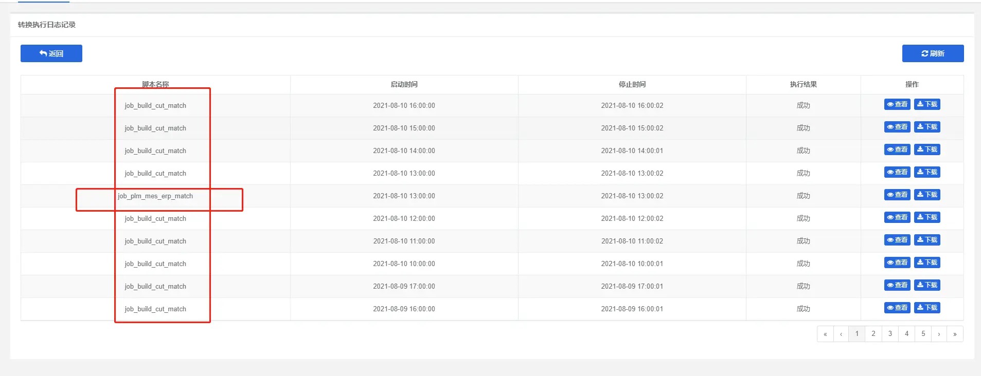Image resolution: width=981 pixels, height=376 pixels.
Task: View job_build_cut_match log started 2021-08-10 13:00:00
Action: [897, 172]
